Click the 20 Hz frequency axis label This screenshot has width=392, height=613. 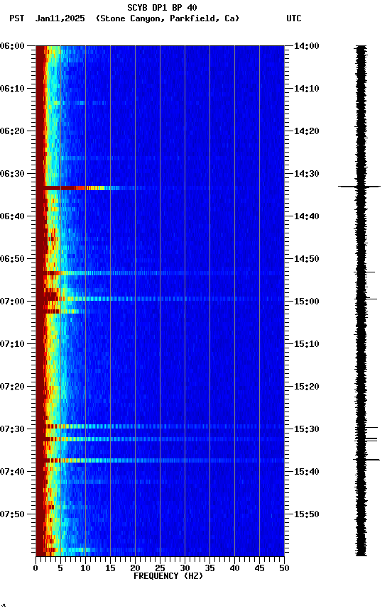coord(135,568)
